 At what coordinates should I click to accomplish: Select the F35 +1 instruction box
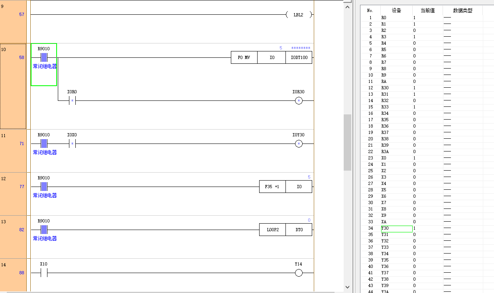coord(272,187)
